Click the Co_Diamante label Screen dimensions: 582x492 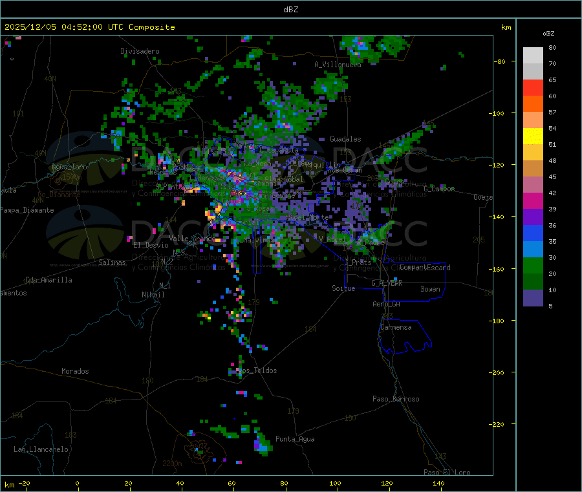tap(59, 195)
